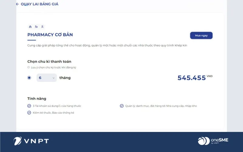Click the info icon beside payment cycle note
This screenshot has height=152, width=243.
[x=29, y=67]
